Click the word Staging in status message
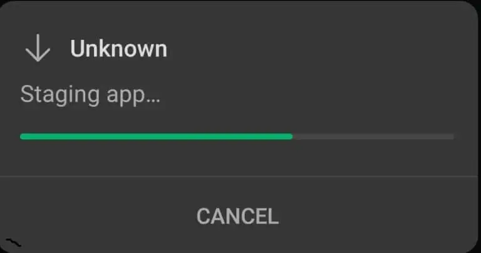The image size is (481, 253). coord(60,96)
